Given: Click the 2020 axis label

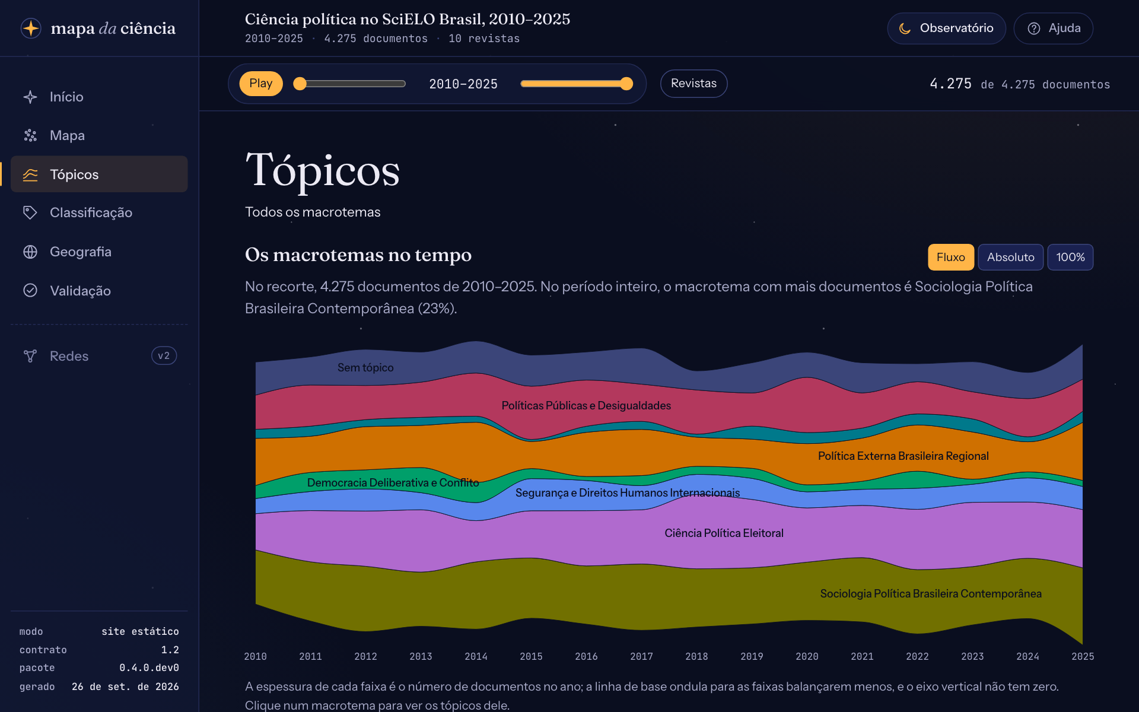Looking at the screenshot, I should [x=807, y=656].
